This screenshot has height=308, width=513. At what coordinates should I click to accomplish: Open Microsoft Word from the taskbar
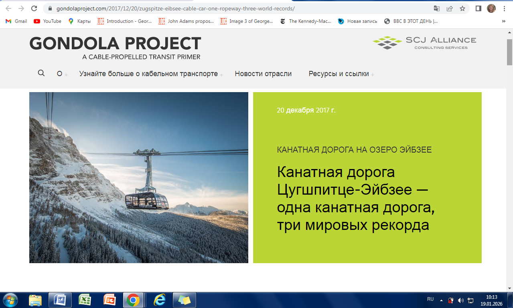60,300
